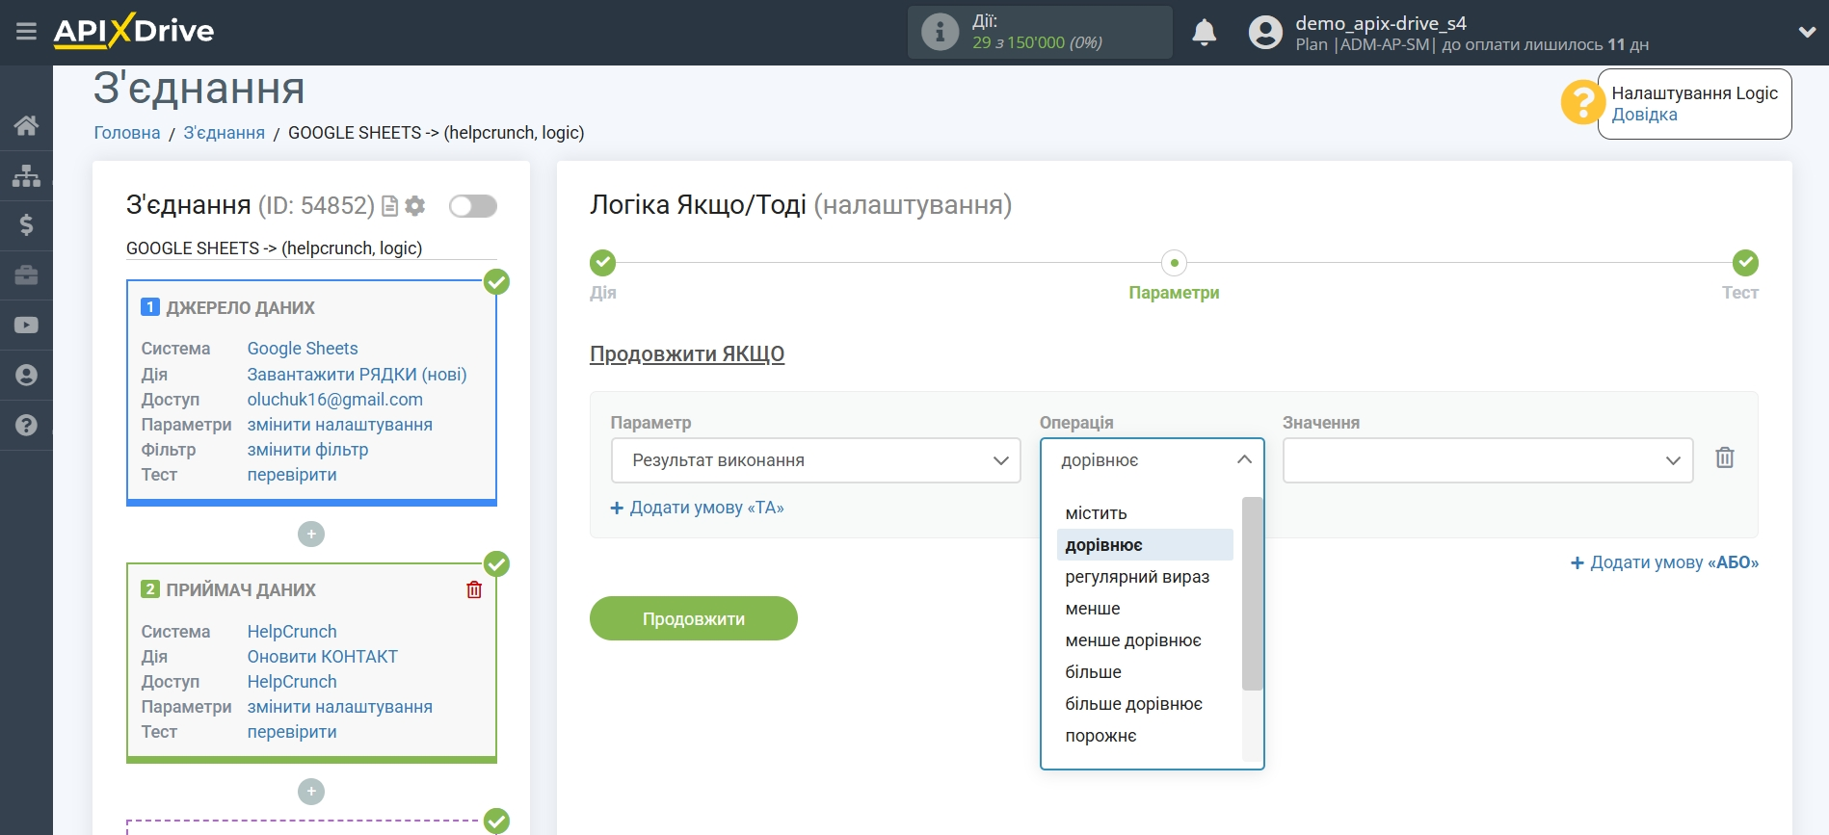
Task: Click змінити налаштування in data source
Action: (x=339, y=425)
